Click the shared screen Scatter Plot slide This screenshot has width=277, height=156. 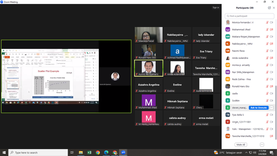[x=53, y=83]
